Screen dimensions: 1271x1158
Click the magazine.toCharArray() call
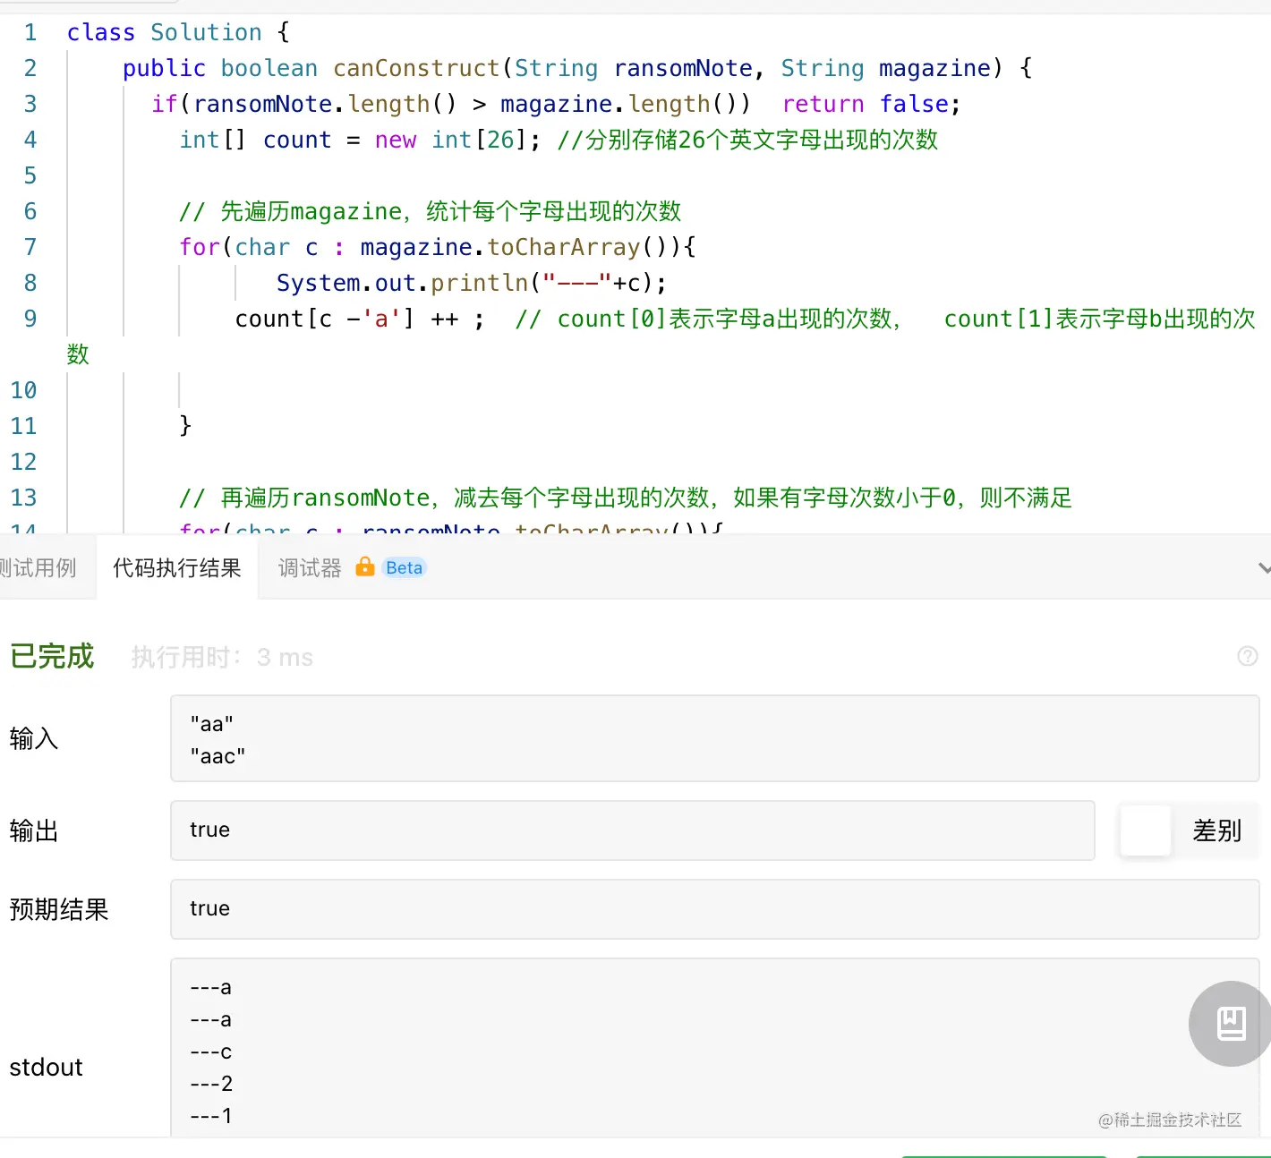pos(521,247)
